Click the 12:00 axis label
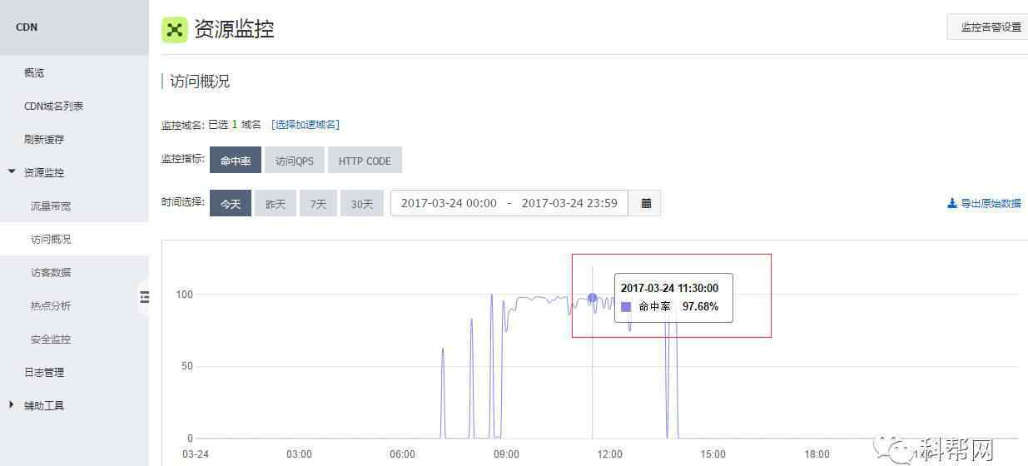 click(x=610, y=454)
